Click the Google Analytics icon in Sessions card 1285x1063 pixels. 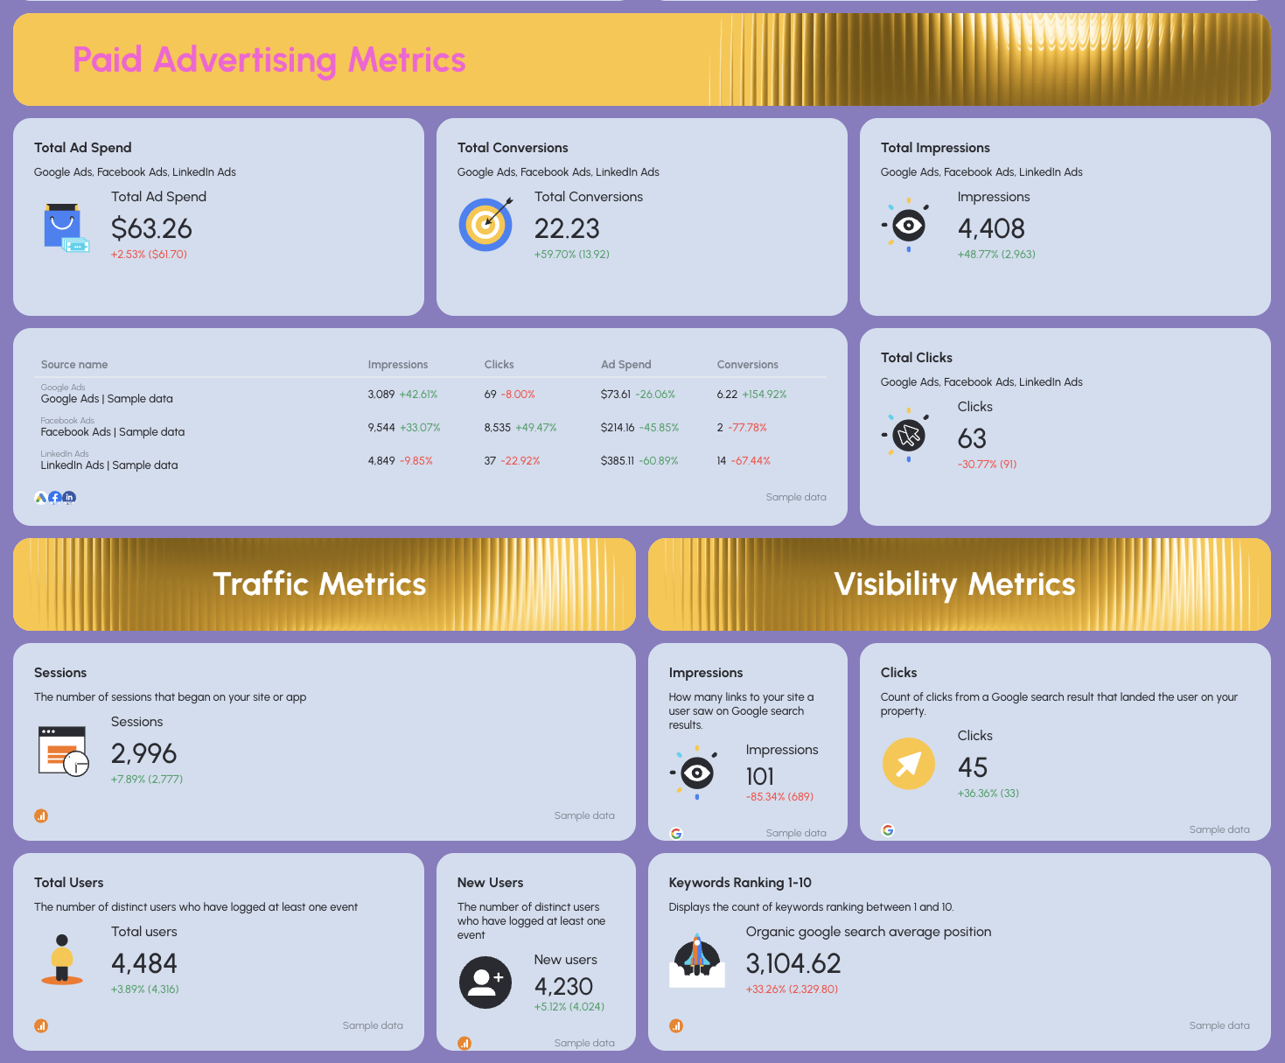(x=41, y=815)
